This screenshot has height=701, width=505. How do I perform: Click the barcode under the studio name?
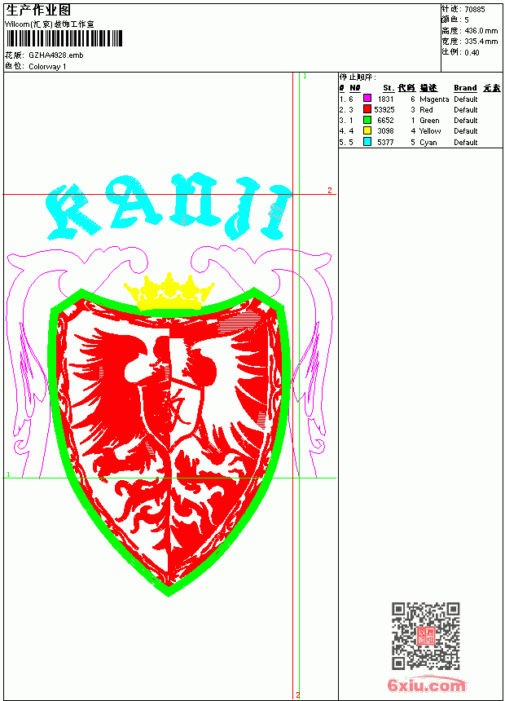tap(64, 38)
